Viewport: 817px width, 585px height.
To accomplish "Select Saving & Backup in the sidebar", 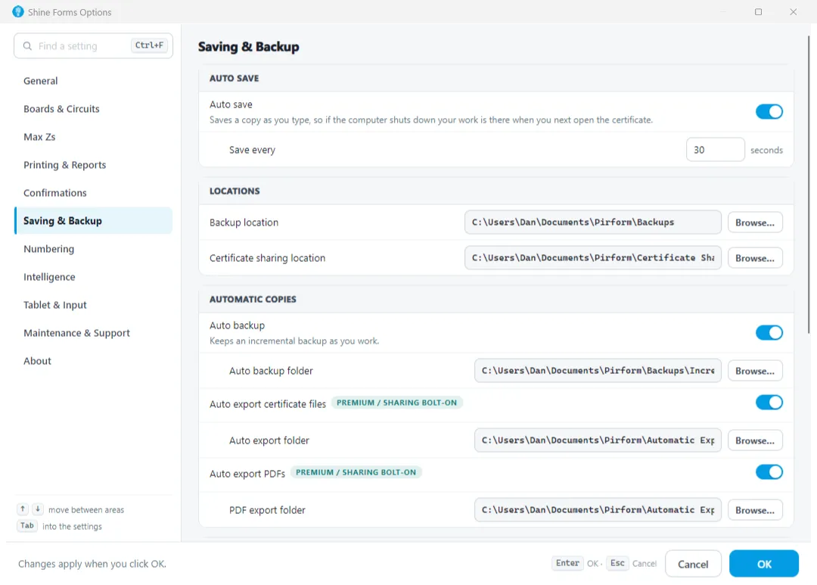I will click(93, 220).
